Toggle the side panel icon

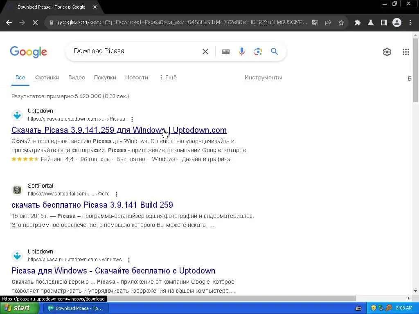384,23
